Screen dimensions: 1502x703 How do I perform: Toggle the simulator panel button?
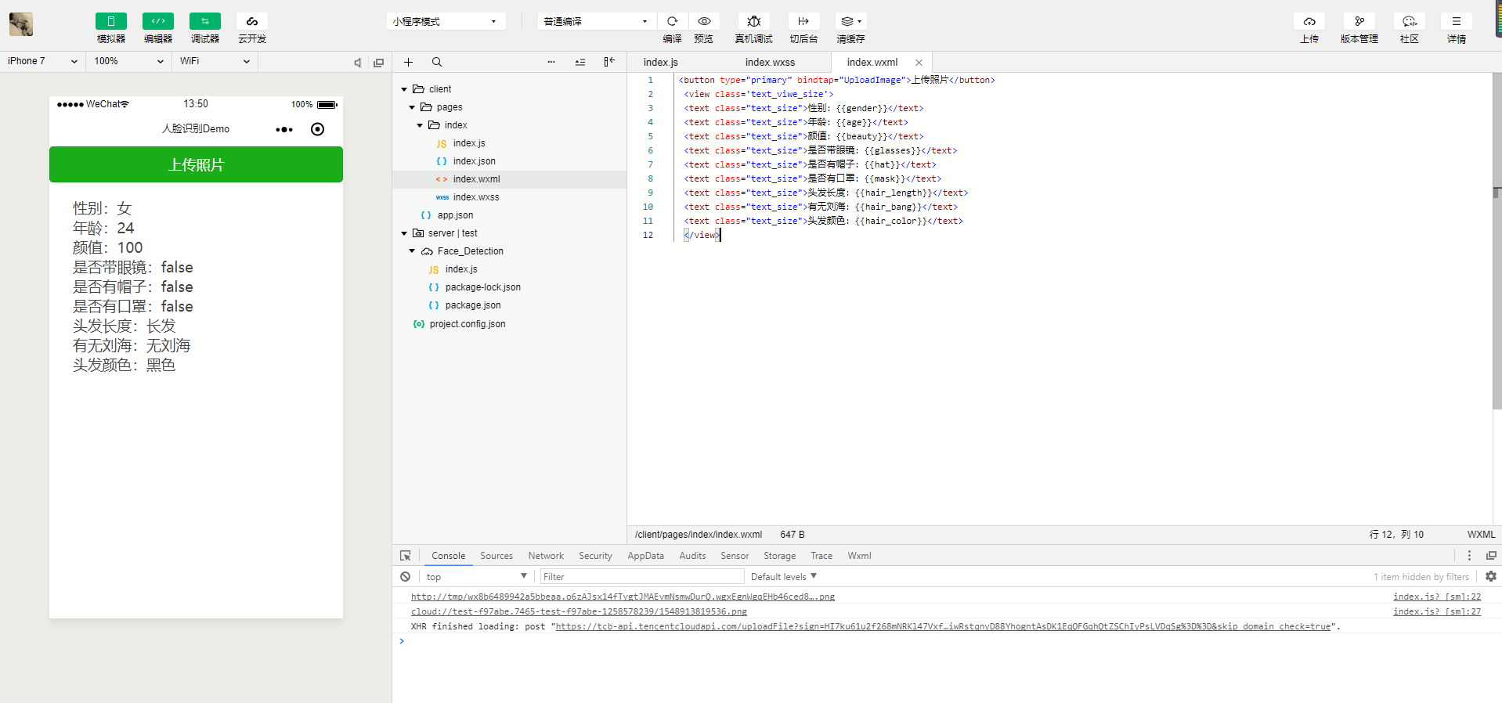click(110, 21)
